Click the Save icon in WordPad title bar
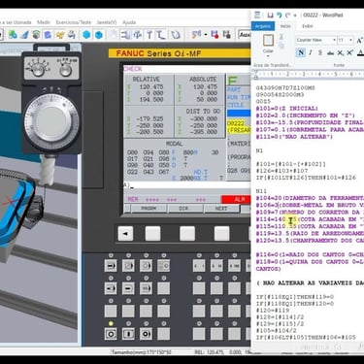Viewport: 364px width, 364px height. pos(270,16)
